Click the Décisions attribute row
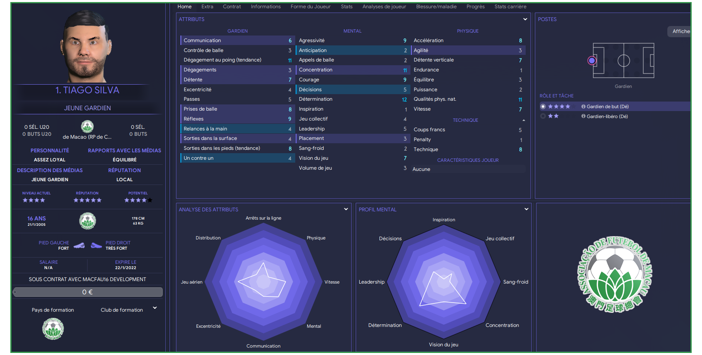702x355 pixels. click(353, 90)
